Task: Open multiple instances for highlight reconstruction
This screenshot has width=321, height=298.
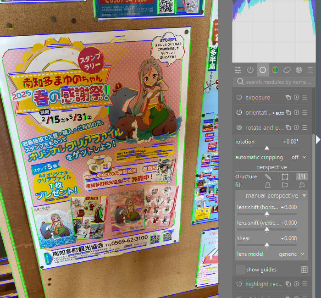Action: point(288,284)
